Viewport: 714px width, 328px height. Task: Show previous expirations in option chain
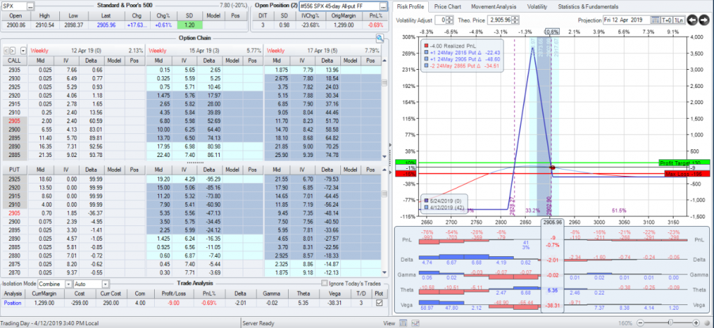coord(6,50)
